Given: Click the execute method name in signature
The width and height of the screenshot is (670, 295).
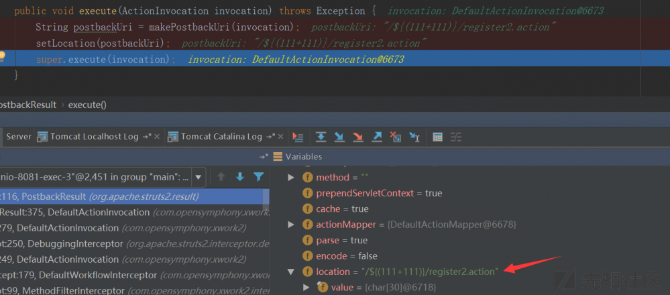Looking at the screenshot, I should 98,11.
